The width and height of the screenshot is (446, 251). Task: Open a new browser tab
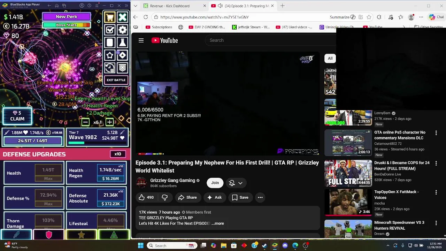283,6
